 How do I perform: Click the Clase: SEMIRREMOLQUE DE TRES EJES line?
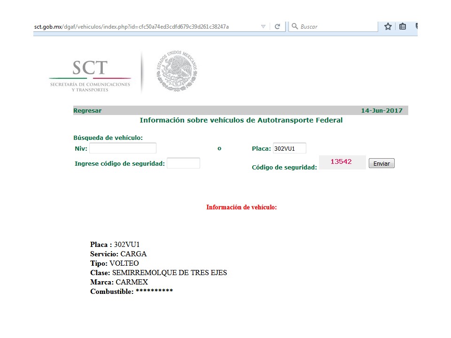tap(158, 273)
